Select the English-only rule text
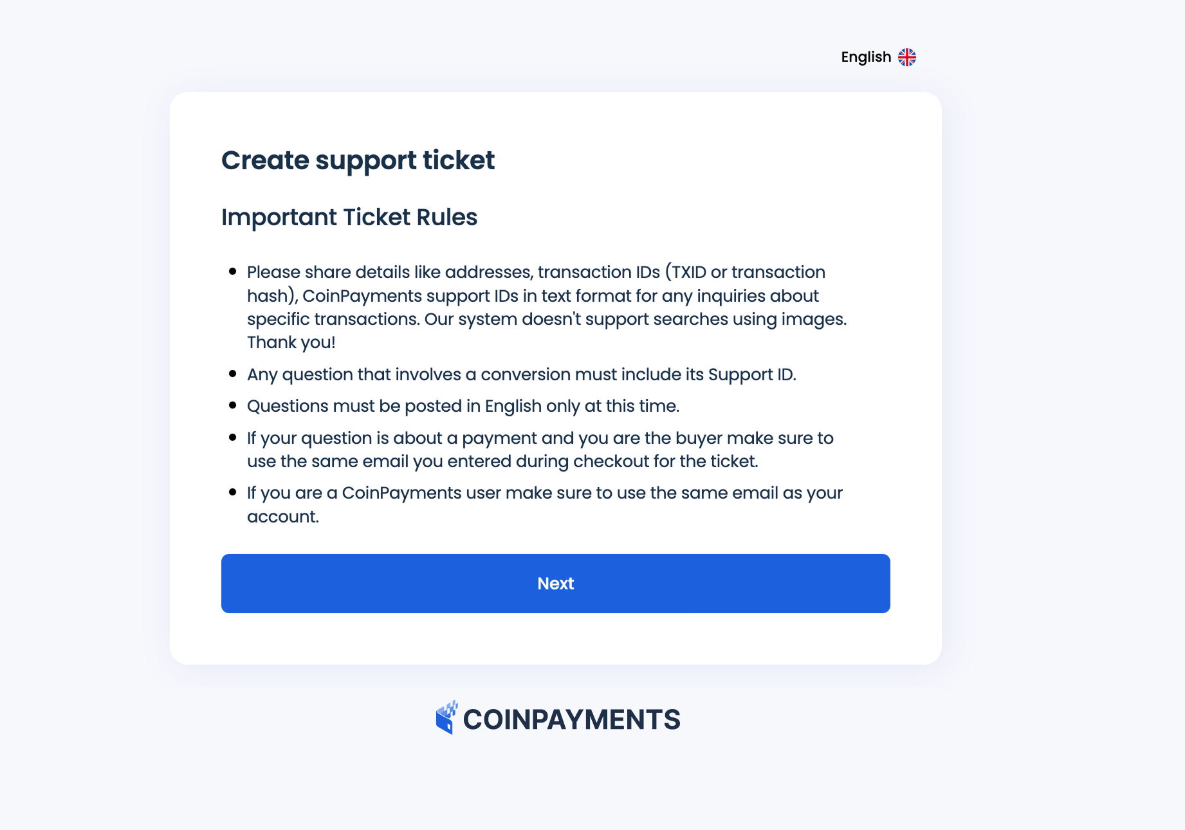This screenshot has width=1185, height=830. click(464, 406)
